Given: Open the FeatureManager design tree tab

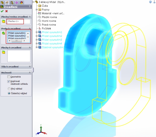Looking at the screenshot, I should tap(2, 2).
